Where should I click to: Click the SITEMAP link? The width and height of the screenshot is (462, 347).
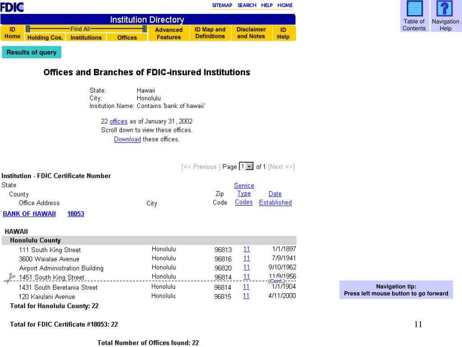(x=222, y=5)
